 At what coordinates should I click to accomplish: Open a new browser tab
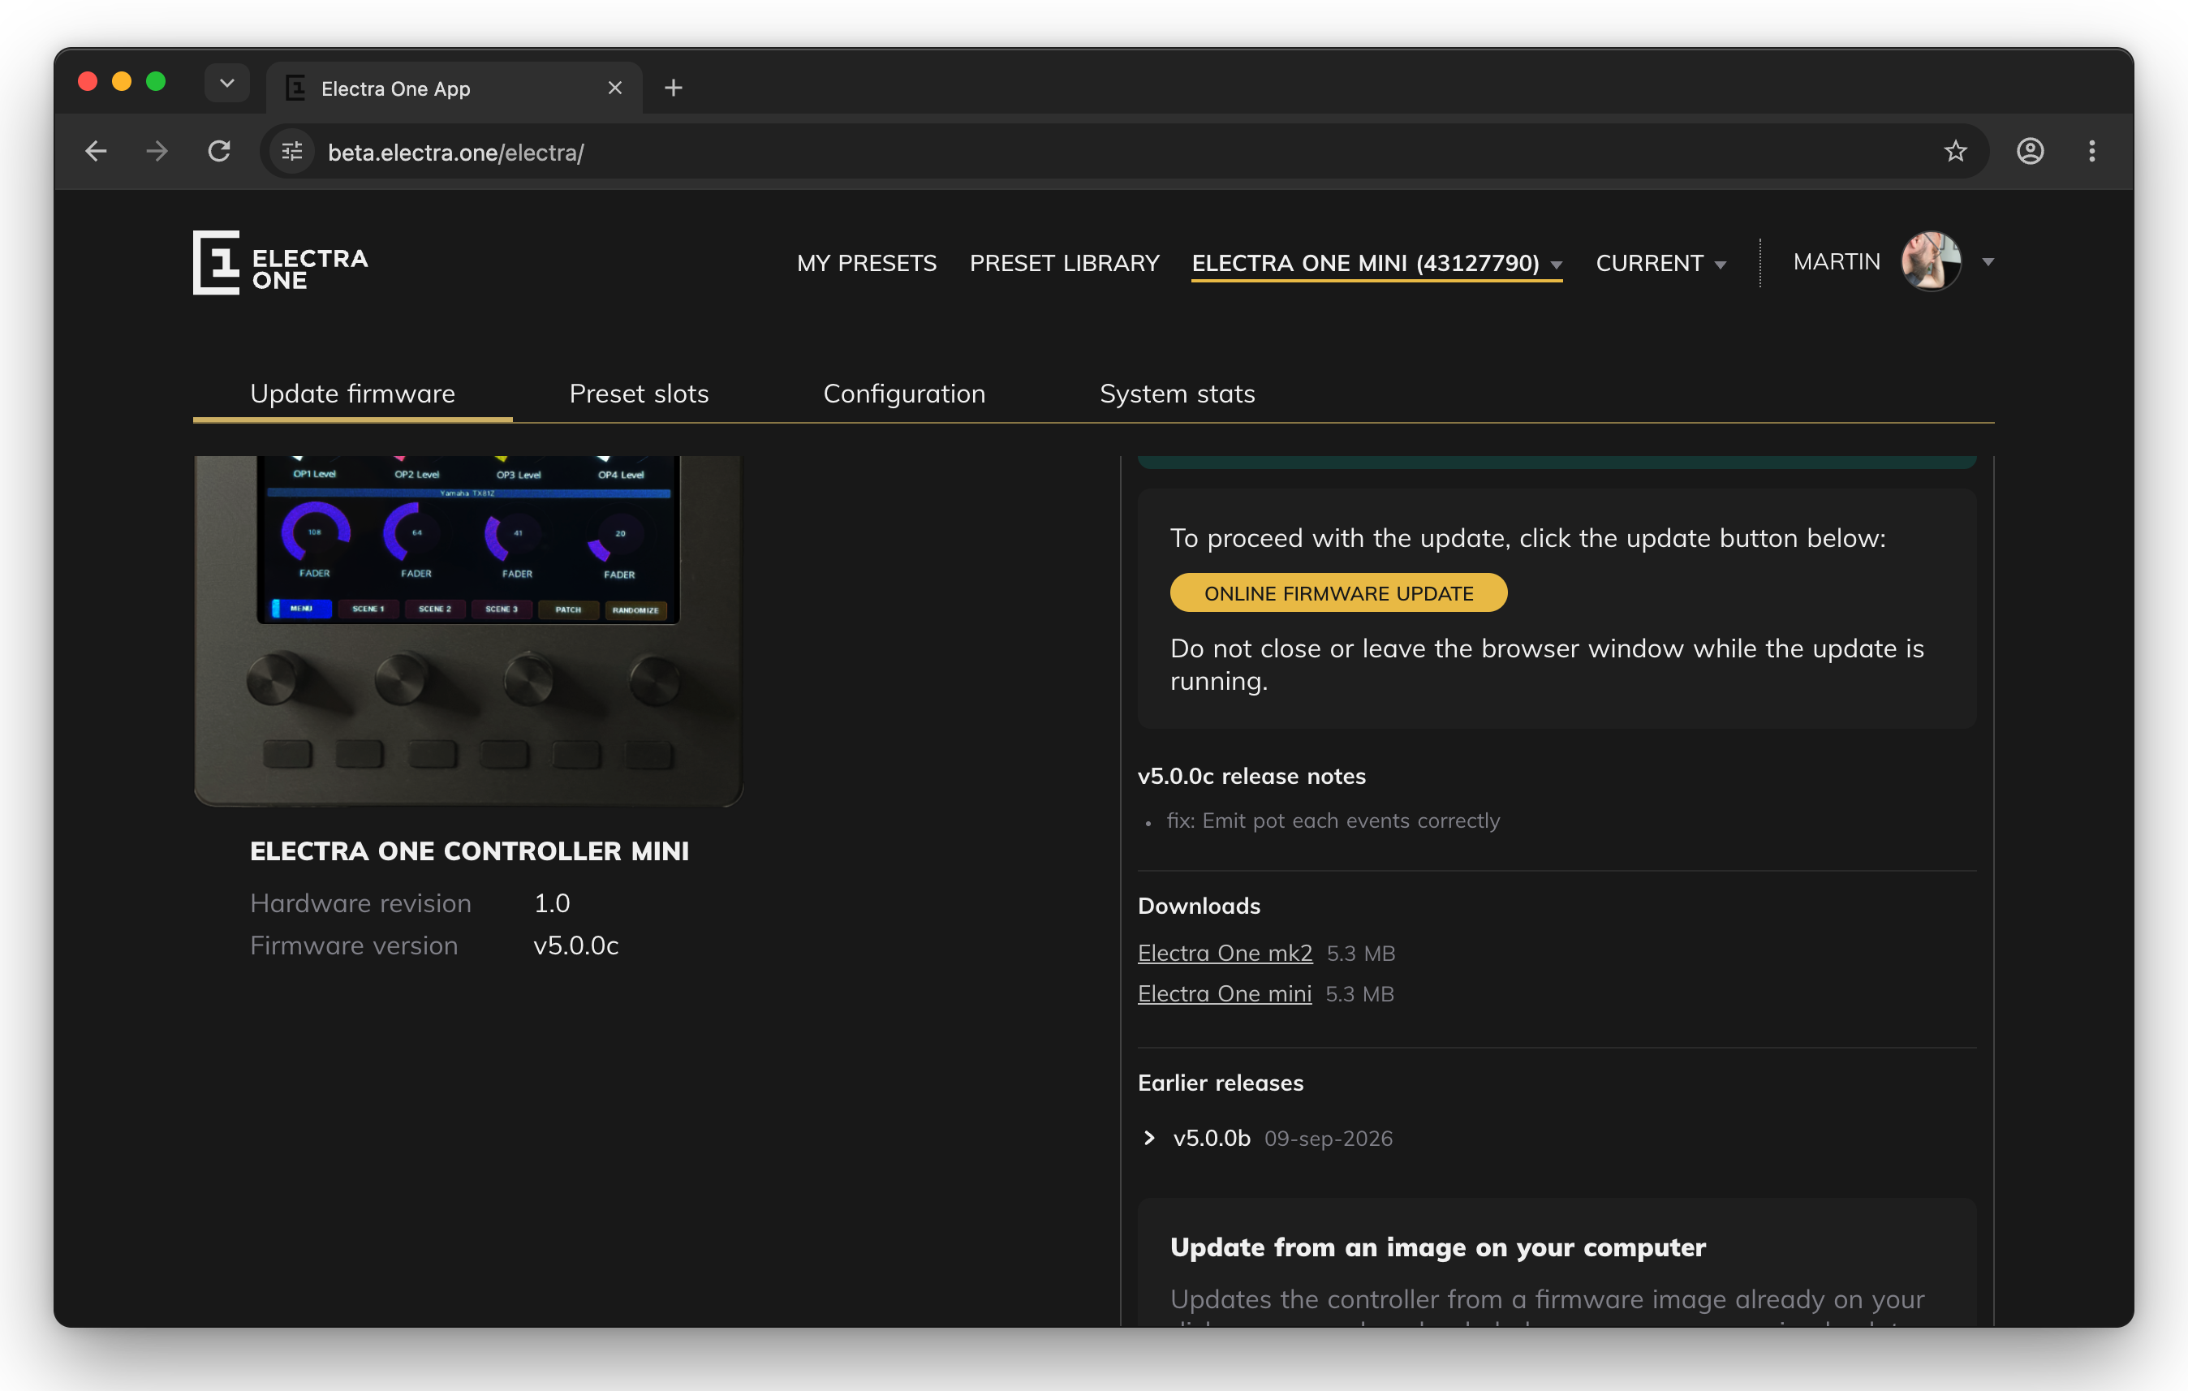(x=674, y=88)
